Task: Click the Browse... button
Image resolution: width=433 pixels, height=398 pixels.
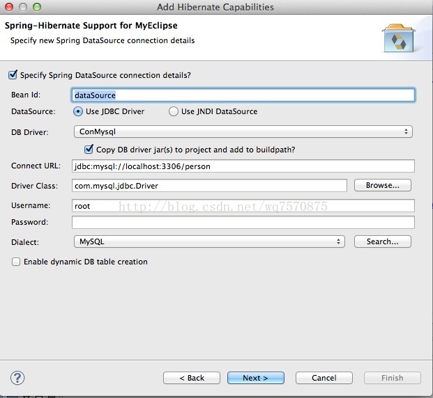Action: [383, 185]
